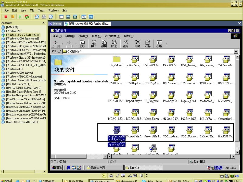243x182 pixels.
Task: Click the Views (檢視) toolbar icon
Action: (159, 44)
